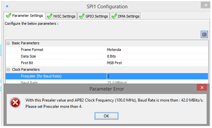Open the Prescaler value field showing 2

(157, 76)
